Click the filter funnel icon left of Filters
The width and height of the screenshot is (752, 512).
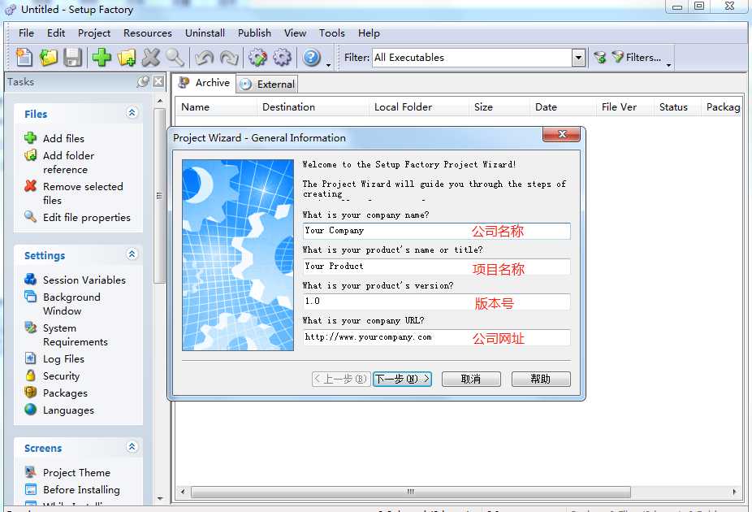599,58
